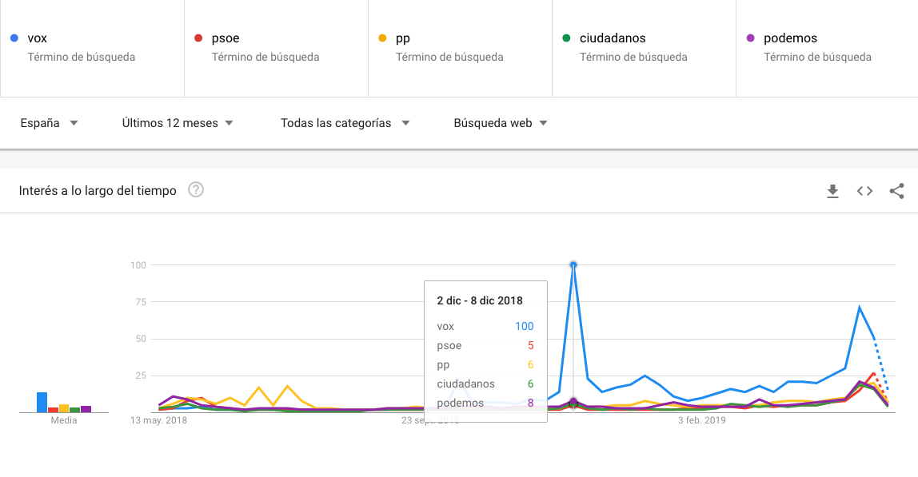Click the blue vox average bar

42,402
